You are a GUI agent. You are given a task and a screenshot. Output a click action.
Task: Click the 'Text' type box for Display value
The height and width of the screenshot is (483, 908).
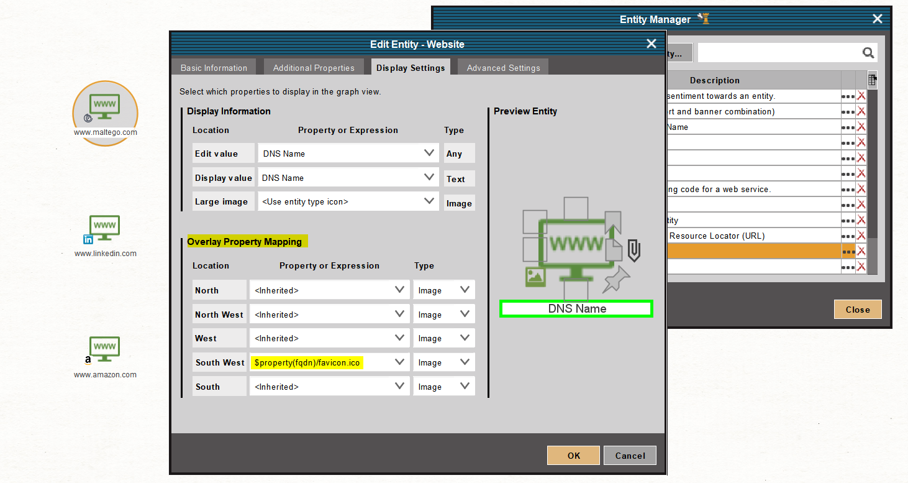(x=460, y=178)
